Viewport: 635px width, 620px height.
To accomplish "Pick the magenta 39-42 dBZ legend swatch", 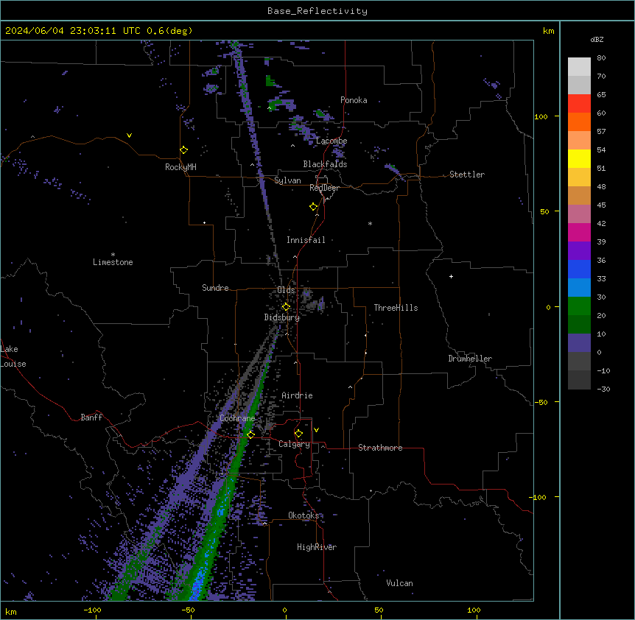I will [x=579, y=232].
